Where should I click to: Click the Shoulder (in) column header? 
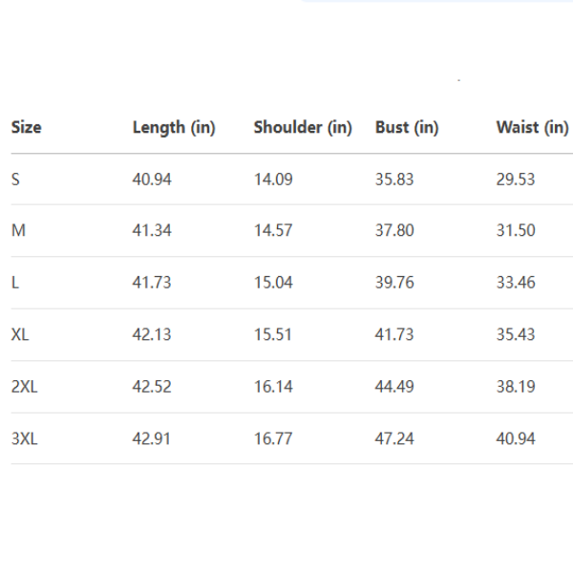point(303,127)
